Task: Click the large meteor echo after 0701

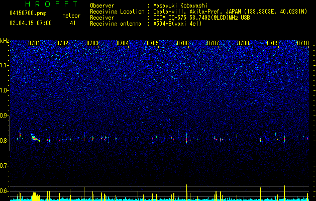Action: click(x=35, y=138)
